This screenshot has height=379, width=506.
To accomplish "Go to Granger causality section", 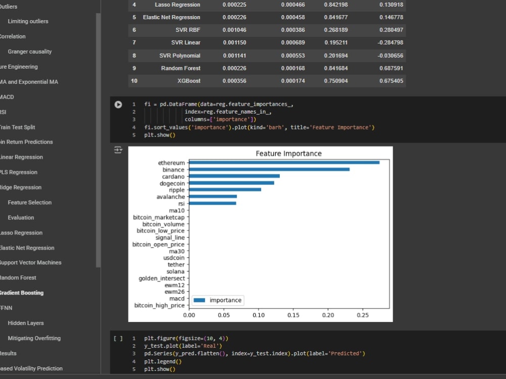I will pyautogui.click(x=30, y=52).
